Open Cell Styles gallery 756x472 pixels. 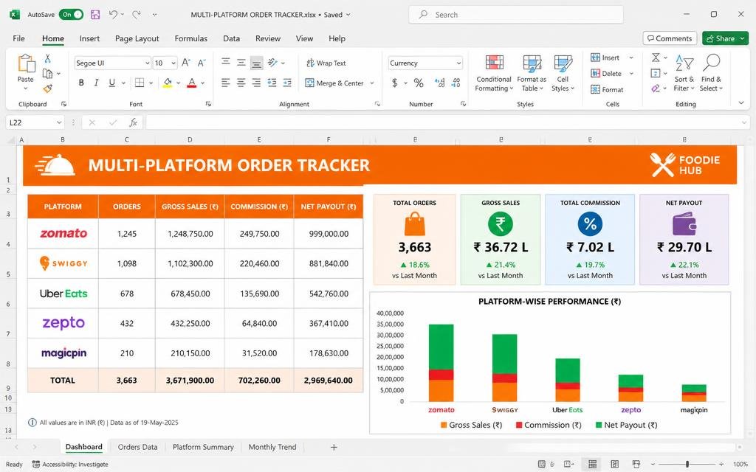click(563, 73)
